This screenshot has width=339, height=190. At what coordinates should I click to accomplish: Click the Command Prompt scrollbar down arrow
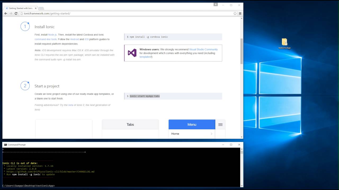tap(242, 186)
